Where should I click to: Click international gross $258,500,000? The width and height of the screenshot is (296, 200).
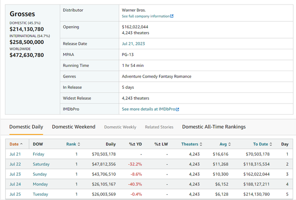click(27, 42)
